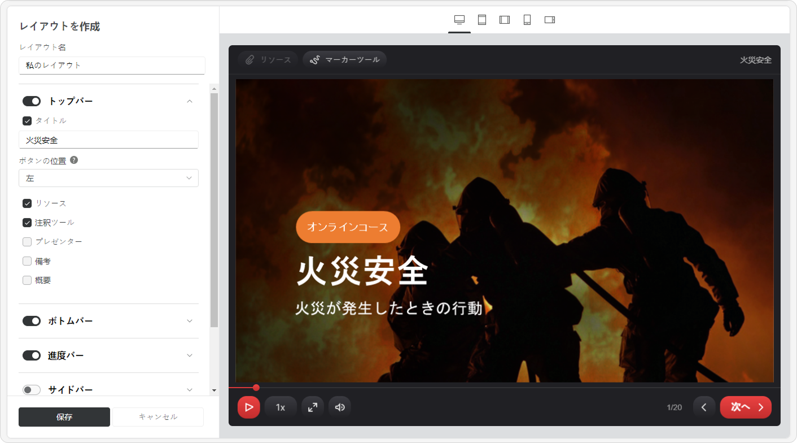Click the red 次へ next button

point(746,407)
